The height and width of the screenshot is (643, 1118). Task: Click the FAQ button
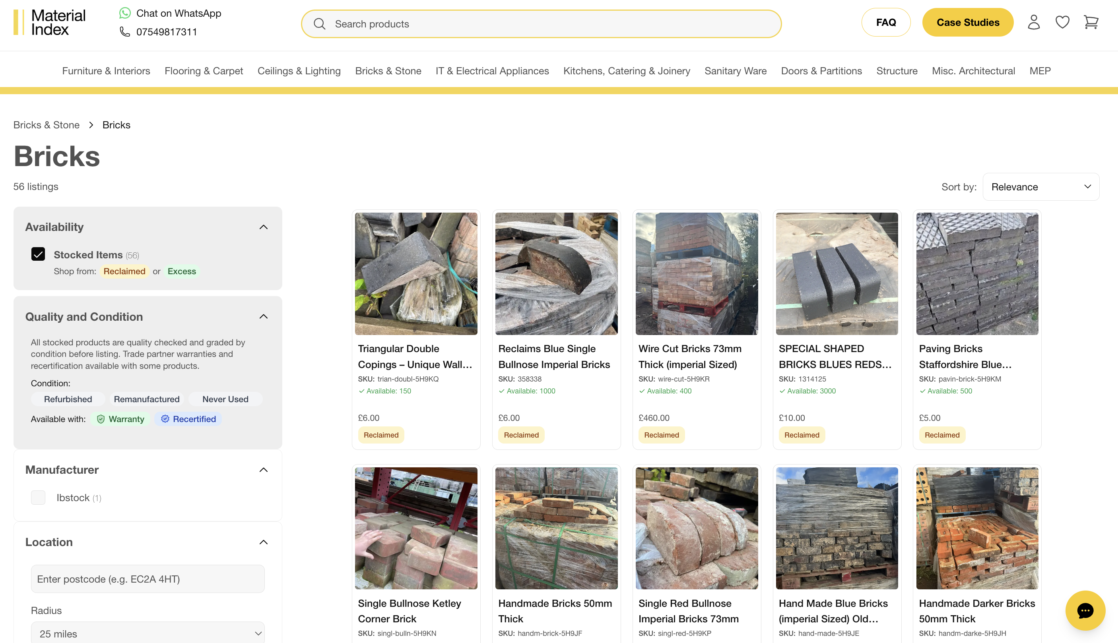point(886,22)
